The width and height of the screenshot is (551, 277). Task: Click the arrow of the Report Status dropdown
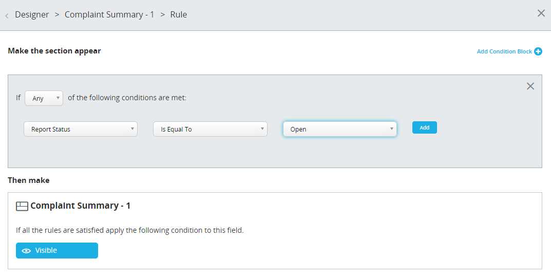click(x=132, y=128)
